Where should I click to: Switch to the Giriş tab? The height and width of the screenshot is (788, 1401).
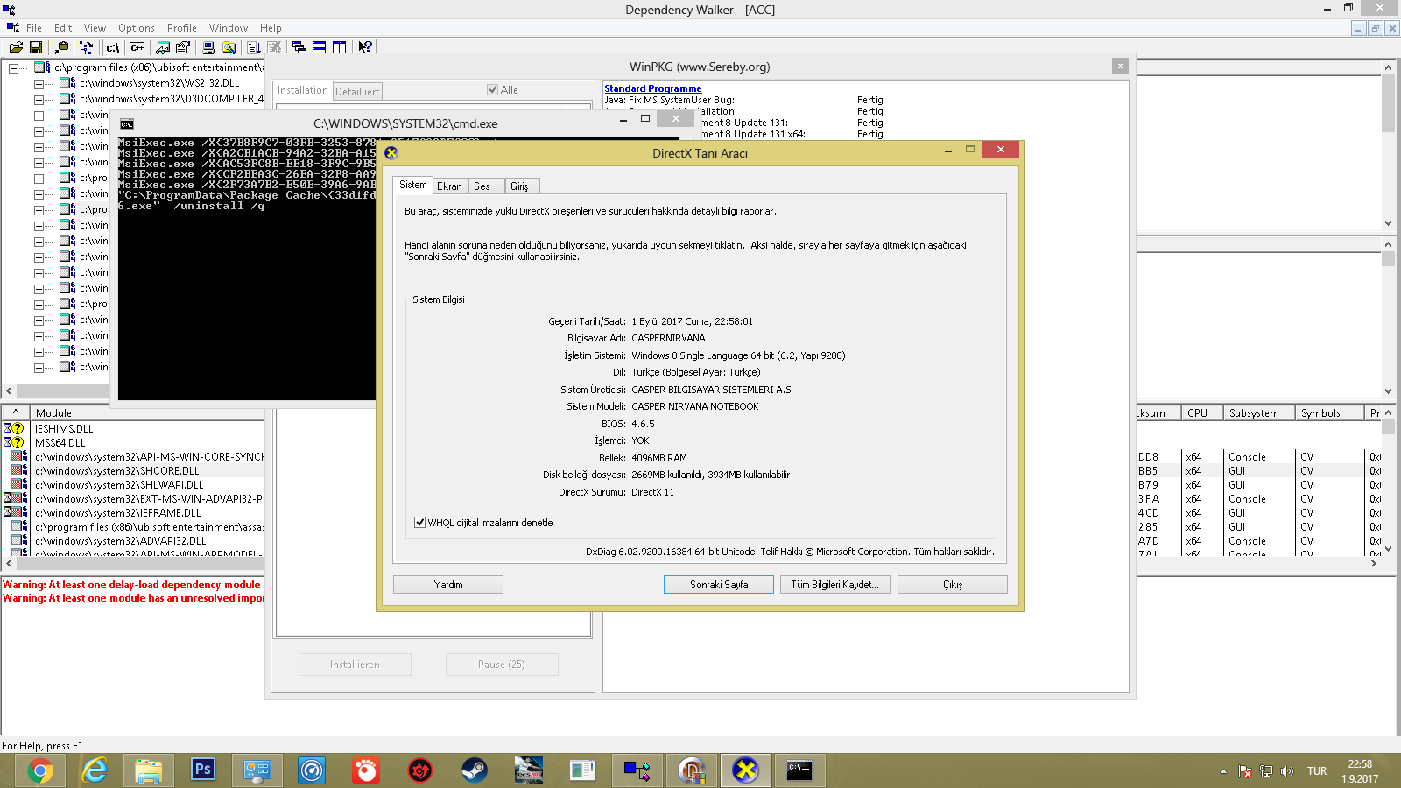coord(520,186)
